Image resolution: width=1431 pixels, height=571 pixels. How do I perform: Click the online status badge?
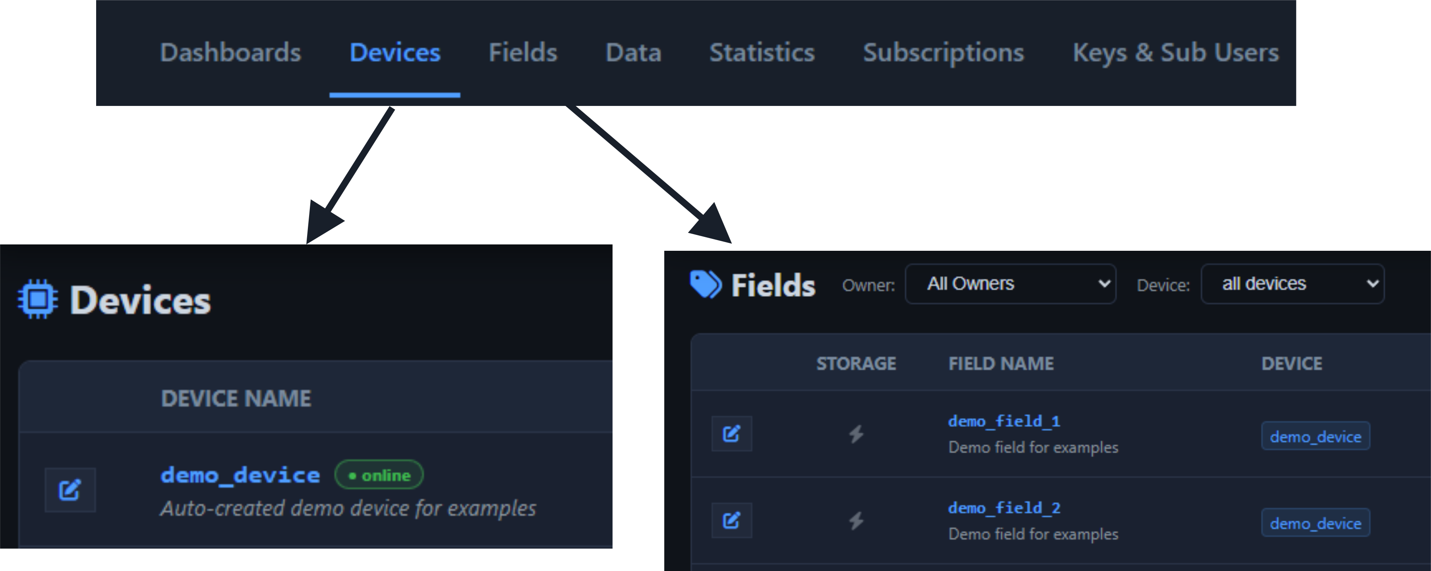click(x=379, y=475)
